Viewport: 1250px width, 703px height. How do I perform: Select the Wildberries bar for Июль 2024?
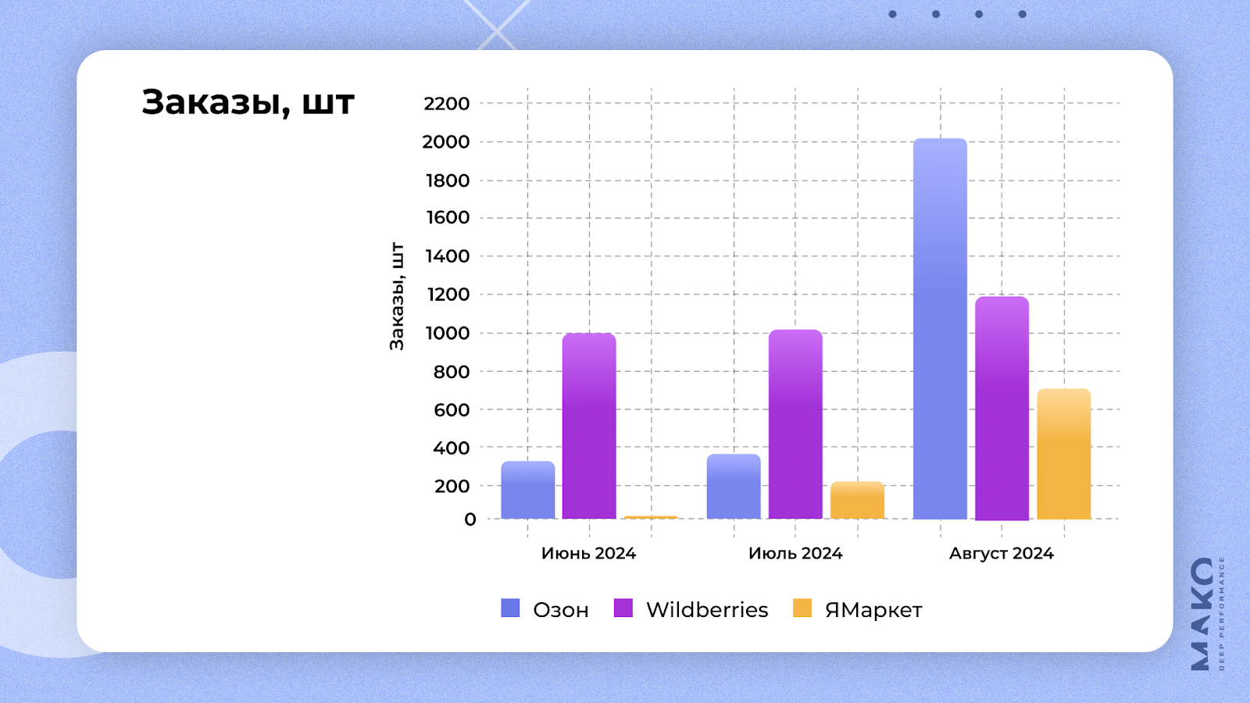(x=795, y=424)
